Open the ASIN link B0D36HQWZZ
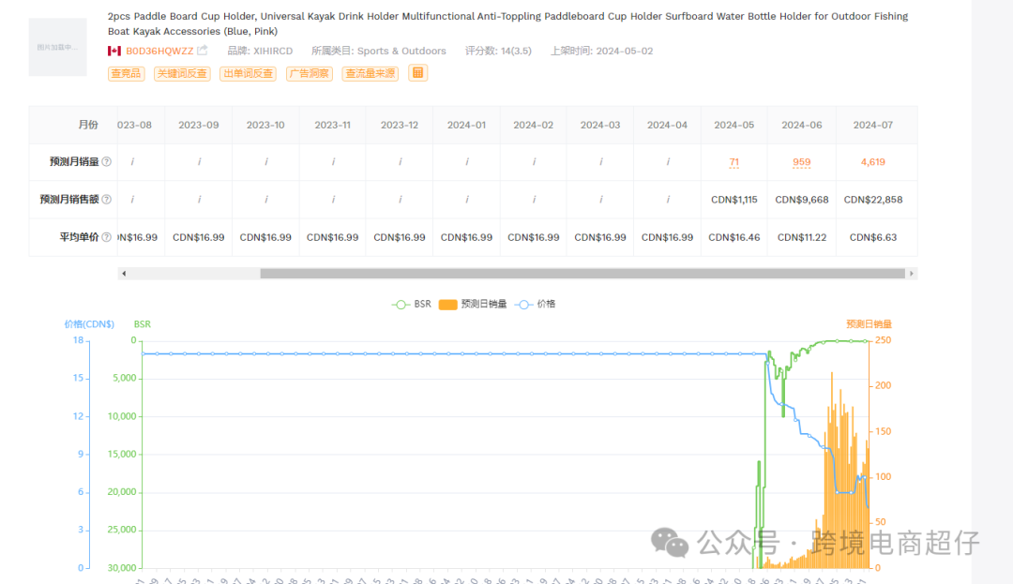Viewport: 1013px width, 584px height. [159, 51]
